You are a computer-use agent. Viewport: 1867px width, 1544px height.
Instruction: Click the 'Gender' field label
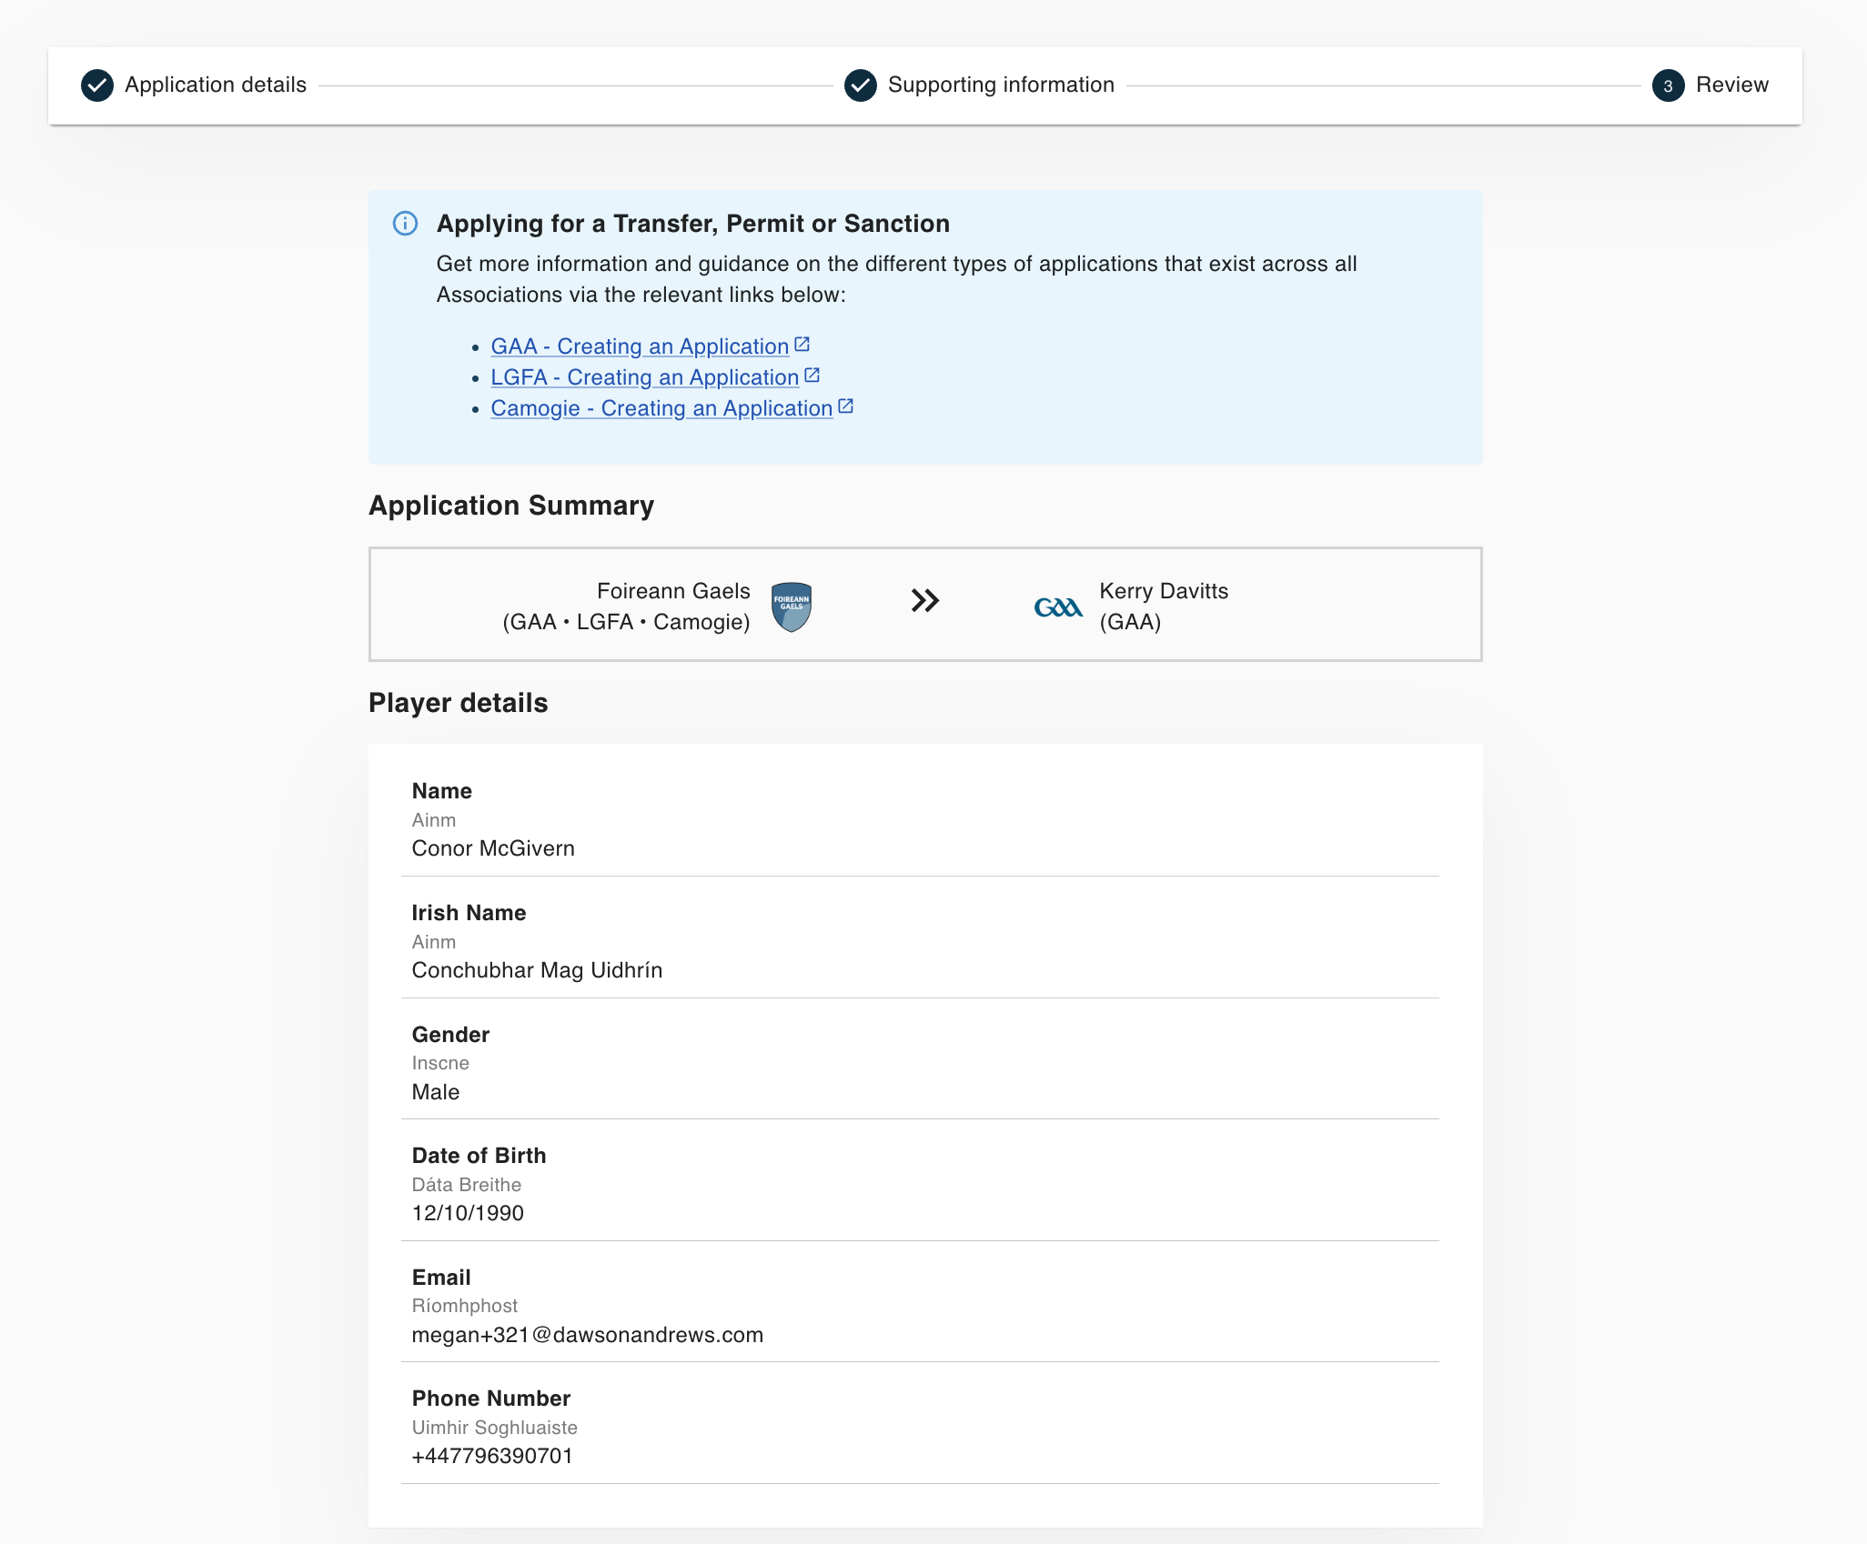click(450, 1035)
